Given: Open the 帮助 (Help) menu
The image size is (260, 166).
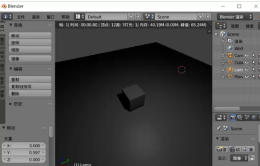Looking at the screenshot, I should (66, 17).
